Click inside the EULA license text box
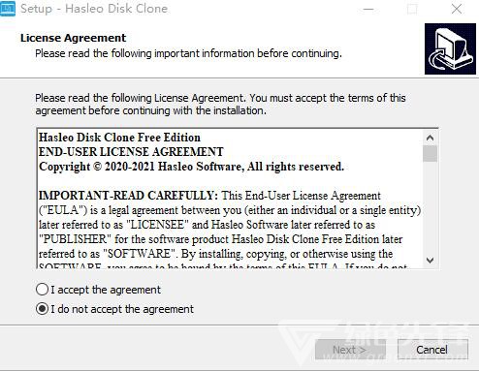This screenshot has height=371, width=479. click(x=230, y=199)
